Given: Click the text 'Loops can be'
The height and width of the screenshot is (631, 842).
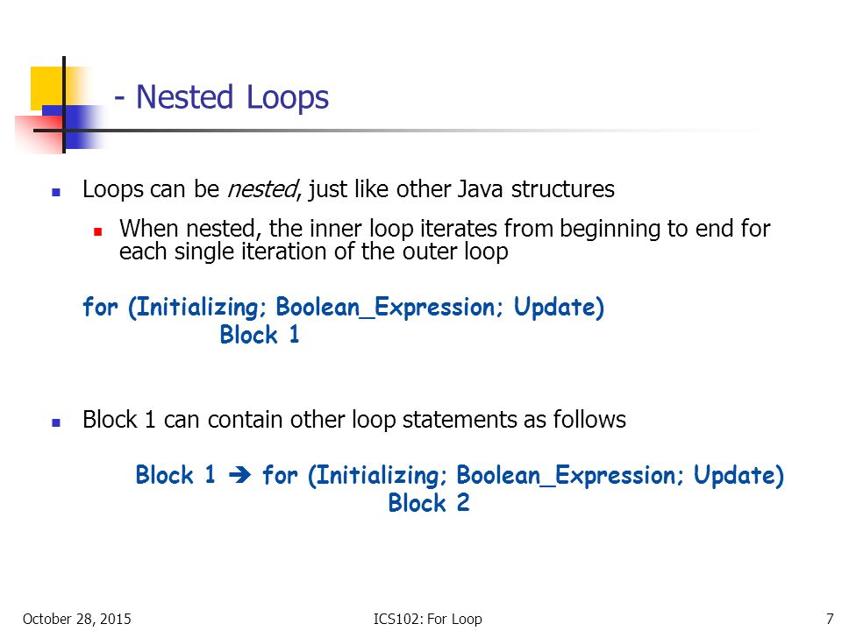Looking at the screenshot, I should tap(151, 189).
